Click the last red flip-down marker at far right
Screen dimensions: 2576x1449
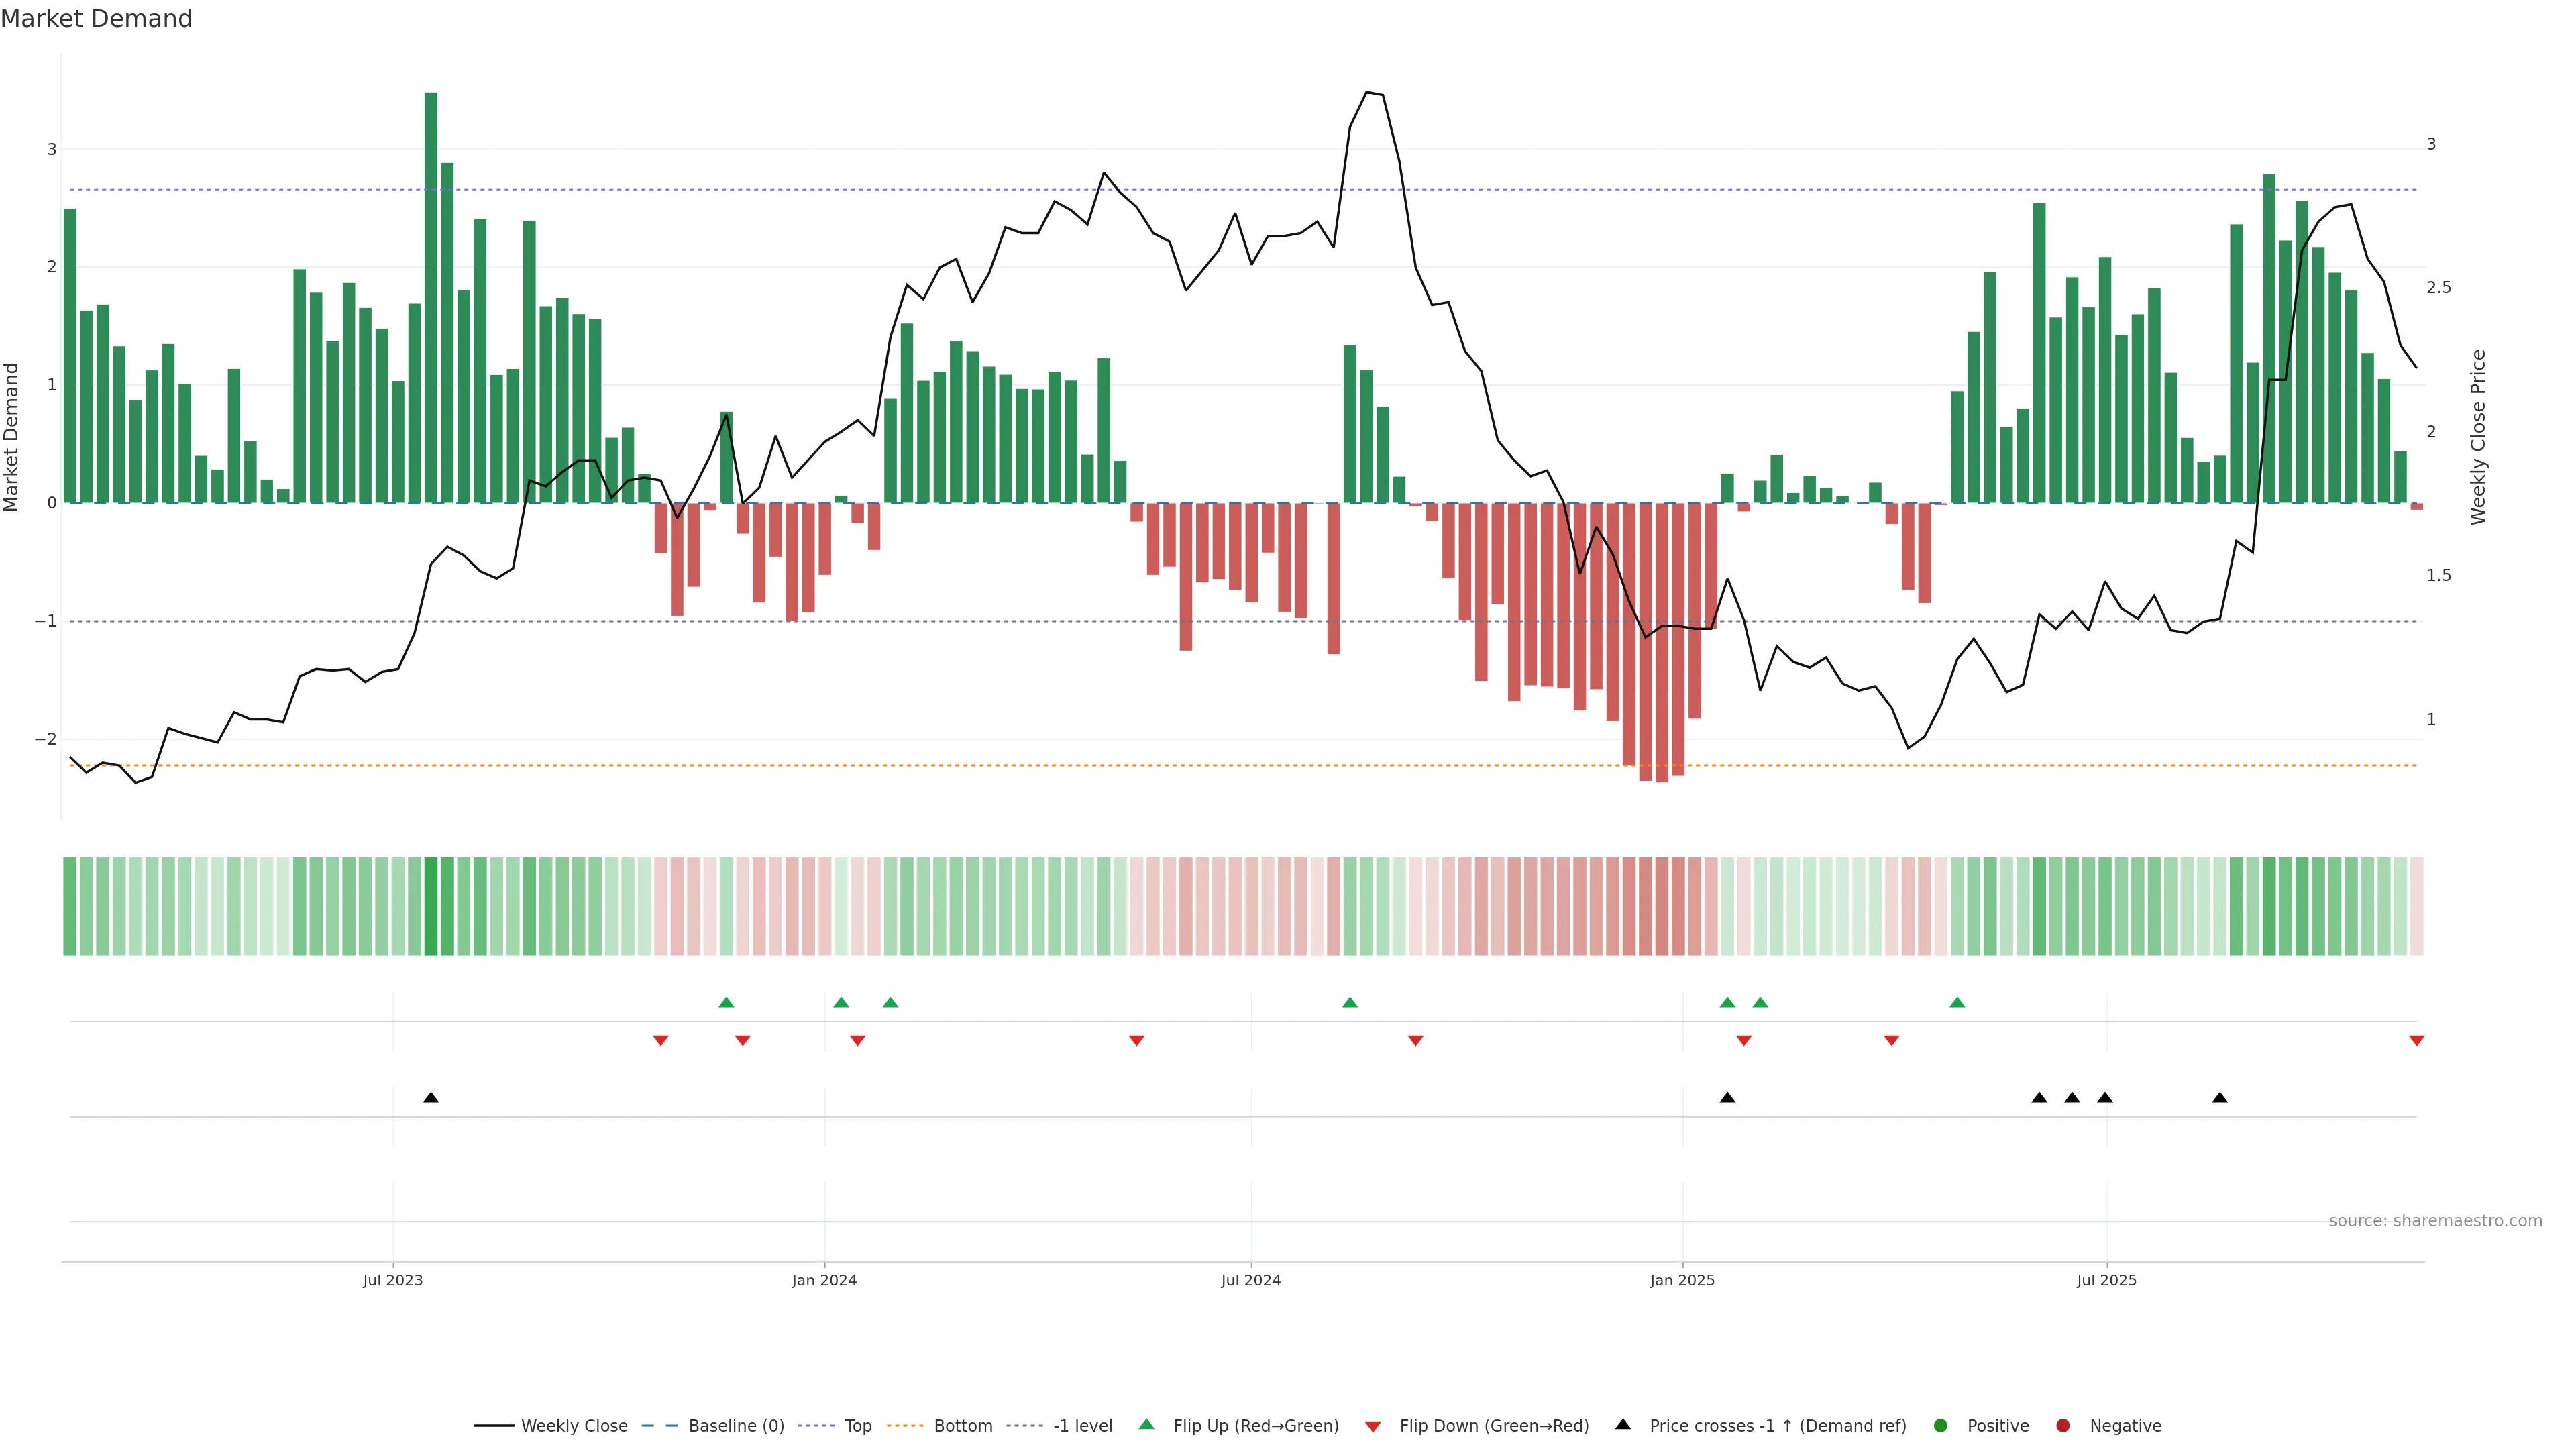2417,1041
